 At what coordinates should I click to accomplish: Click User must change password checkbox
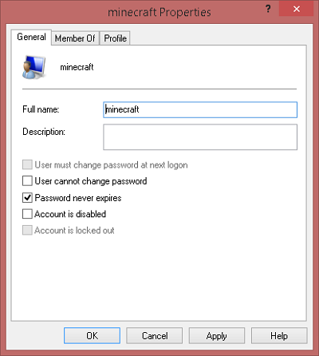coord(27,164)
